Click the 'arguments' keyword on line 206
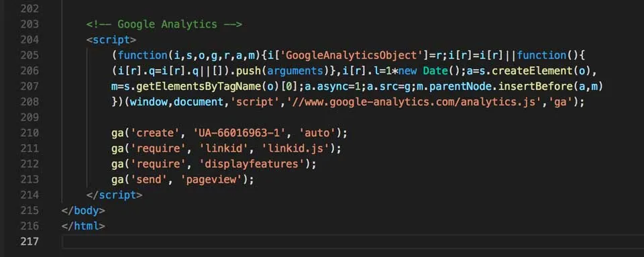The height and width of the screenshot is (257, 644). point(296,71)
